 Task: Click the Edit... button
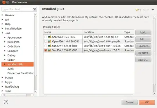pos(143,39)
